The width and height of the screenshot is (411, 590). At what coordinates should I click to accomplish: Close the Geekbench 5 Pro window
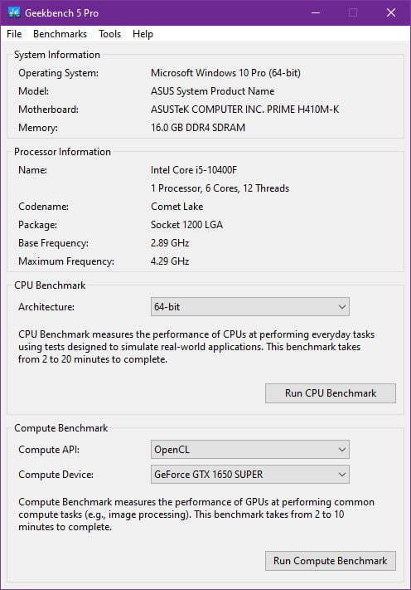coord(391,12)
